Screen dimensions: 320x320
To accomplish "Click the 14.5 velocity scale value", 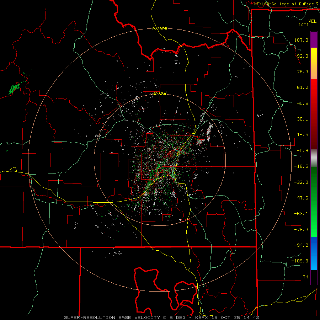I will pos(303,135).
